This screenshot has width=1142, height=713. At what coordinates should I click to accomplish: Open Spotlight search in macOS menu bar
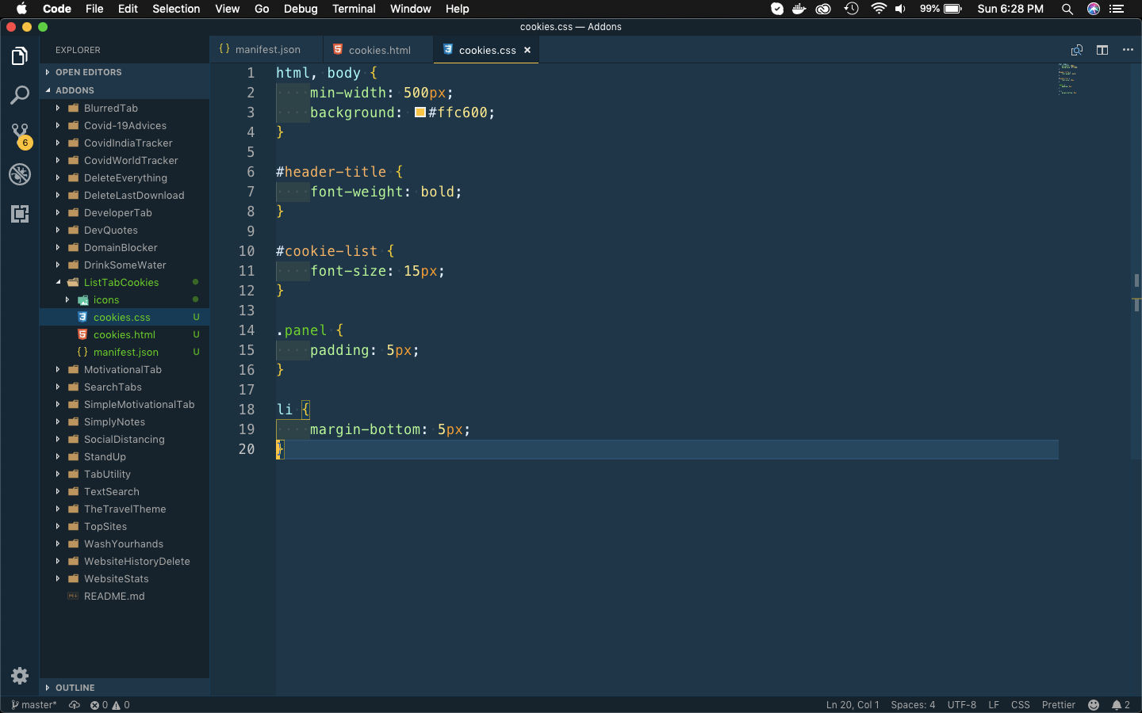pos(1067,9)
